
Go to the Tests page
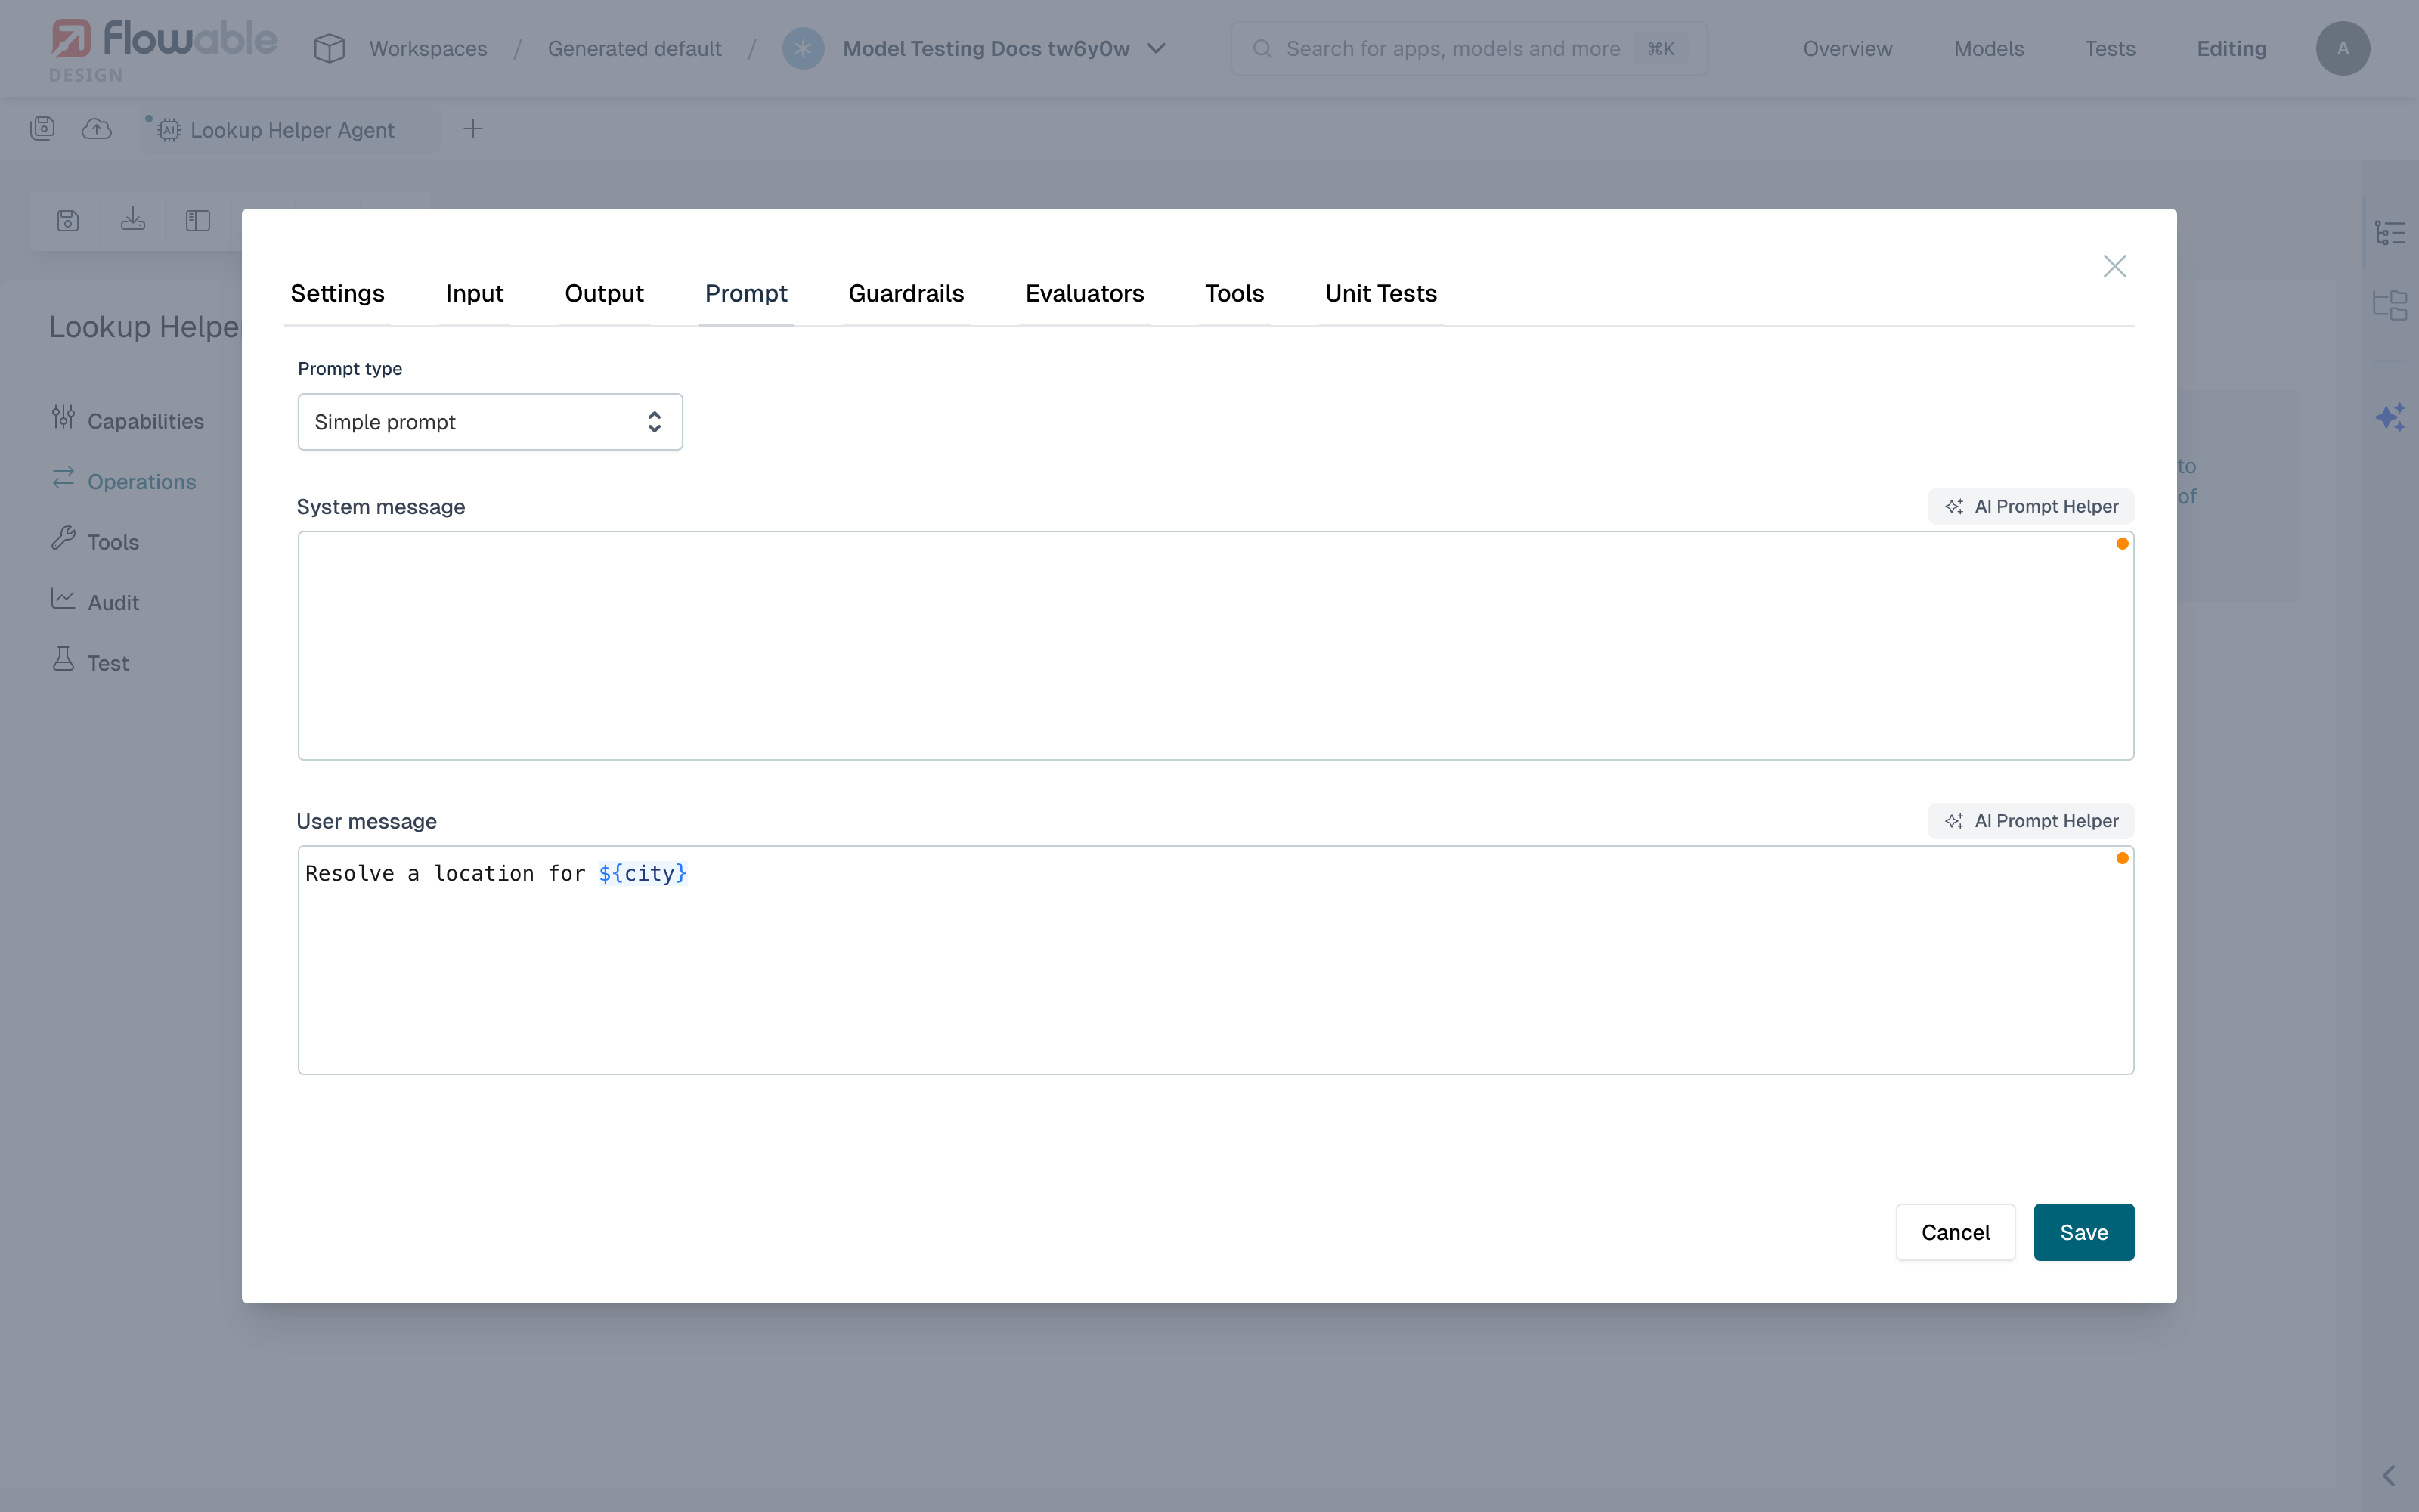[2109, 49]
